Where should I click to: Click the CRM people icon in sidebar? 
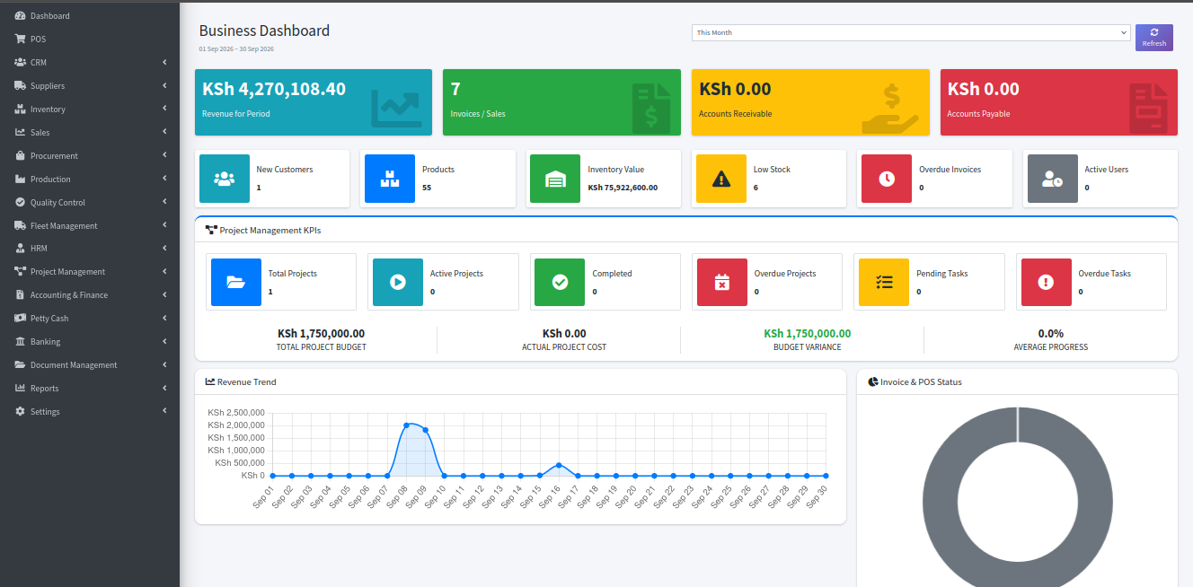coord(20,63)
